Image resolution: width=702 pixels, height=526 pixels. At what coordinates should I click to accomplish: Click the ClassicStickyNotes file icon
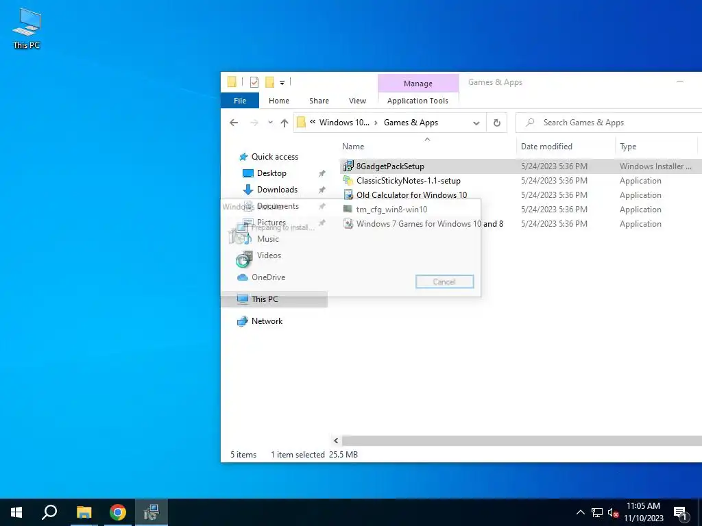pos(348,181)
